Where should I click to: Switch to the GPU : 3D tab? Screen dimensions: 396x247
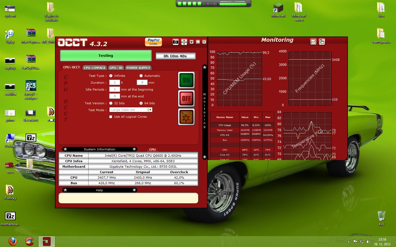click(116, 68)
